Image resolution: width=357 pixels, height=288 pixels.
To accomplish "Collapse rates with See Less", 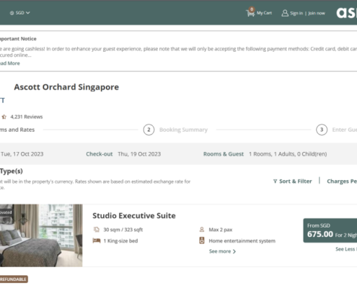I will [x=346, y=249].
